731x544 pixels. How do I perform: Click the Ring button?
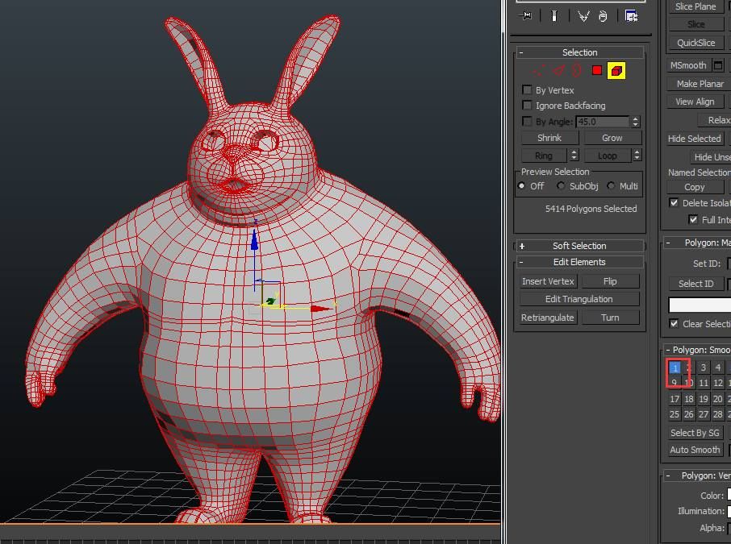click(x=544, y=156)
